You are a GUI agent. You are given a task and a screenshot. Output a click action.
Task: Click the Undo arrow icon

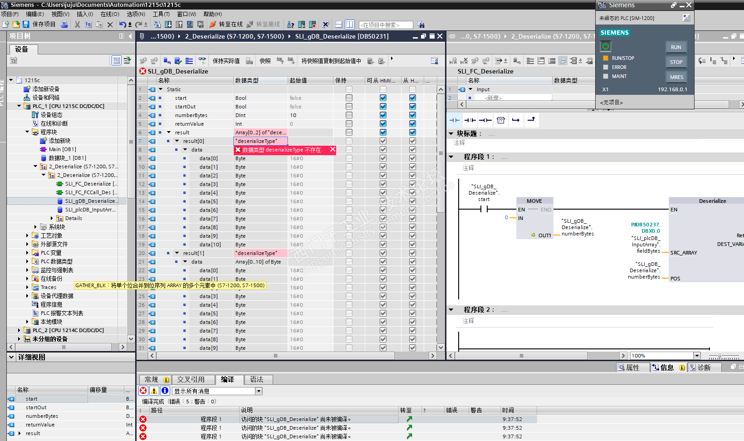[x=122, y=24]
